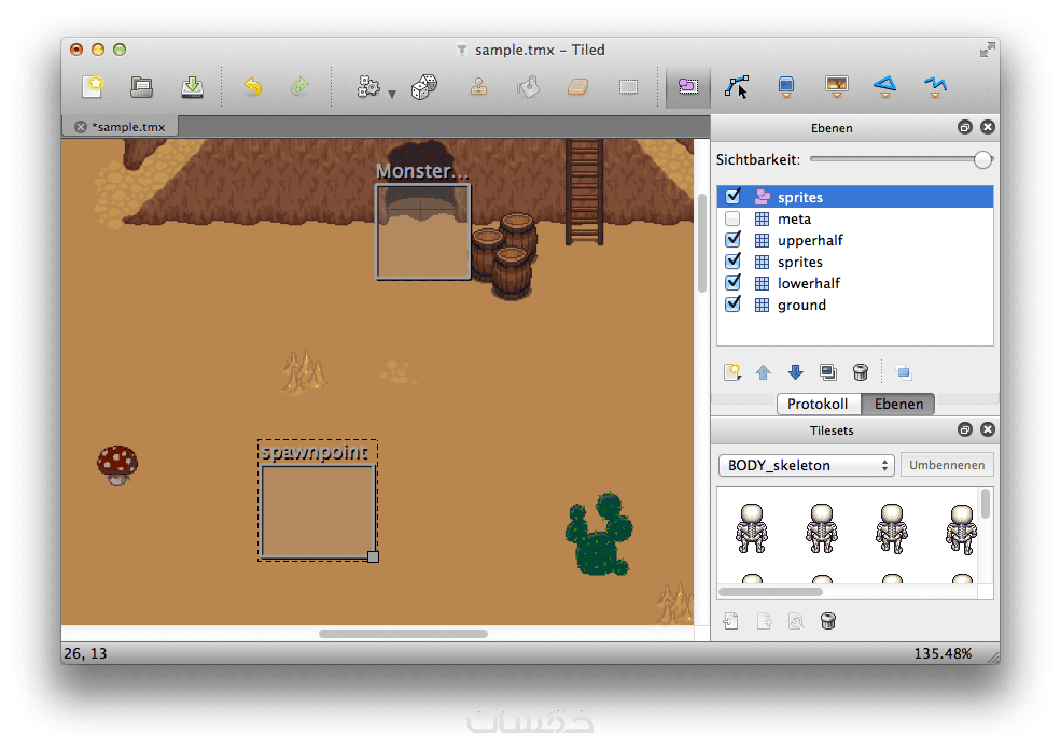Open tileset properties magnifier icon

click(x=796, y=621)
